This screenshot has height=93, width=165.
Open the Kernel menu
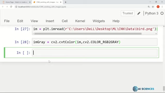80,21
